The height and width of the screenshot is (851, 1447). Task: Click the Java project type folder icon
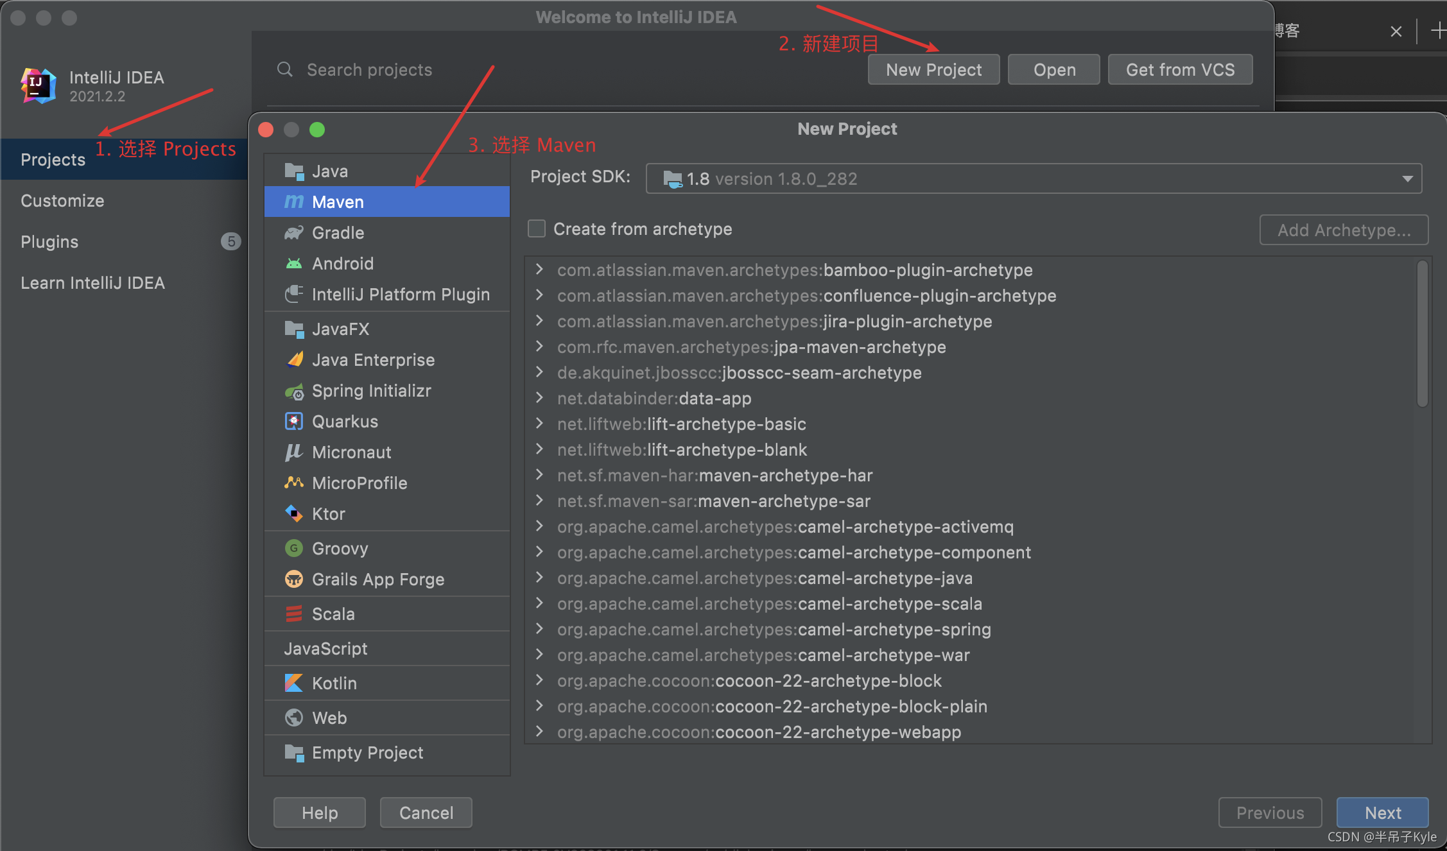point(294,171)
